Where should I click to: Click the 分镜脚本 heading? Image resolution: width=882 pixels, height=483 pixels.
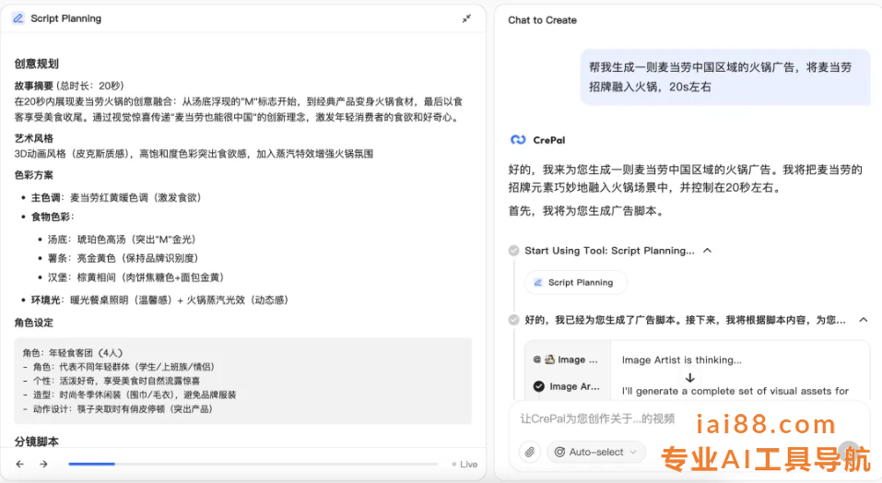pyautogui.click(x=37, y=442)
